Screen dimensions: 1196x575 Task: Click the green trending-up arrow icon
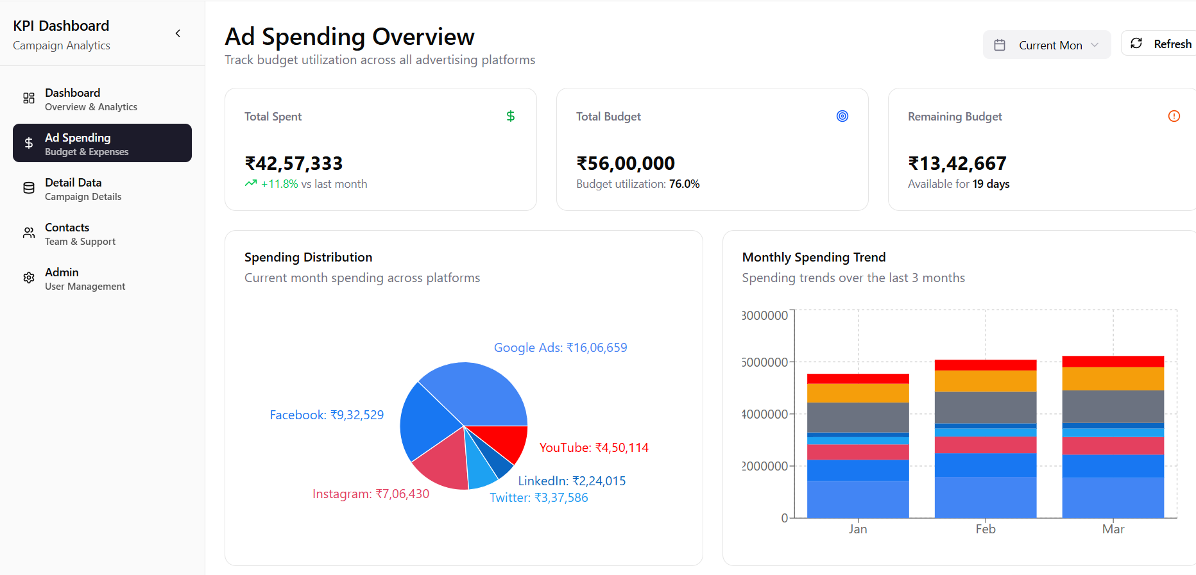[x=251, y=183]
